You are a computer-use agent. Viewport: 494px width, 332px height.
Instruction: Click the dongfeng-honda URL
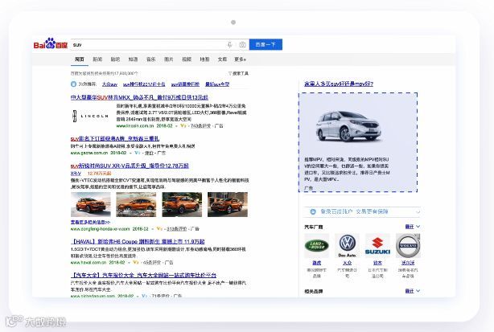[100, 229]
